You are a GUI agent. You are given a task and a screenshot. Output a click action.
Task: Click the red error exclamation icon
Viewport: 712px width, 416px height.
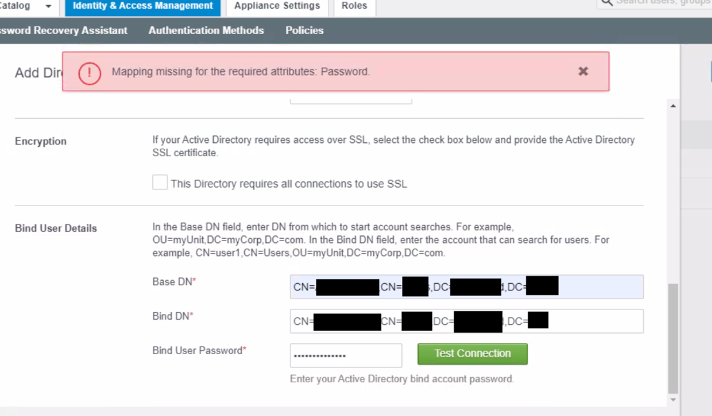tap(89, 72)
